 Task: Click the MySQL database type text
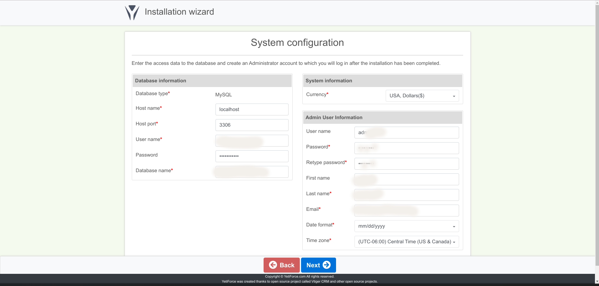point(224,95)
